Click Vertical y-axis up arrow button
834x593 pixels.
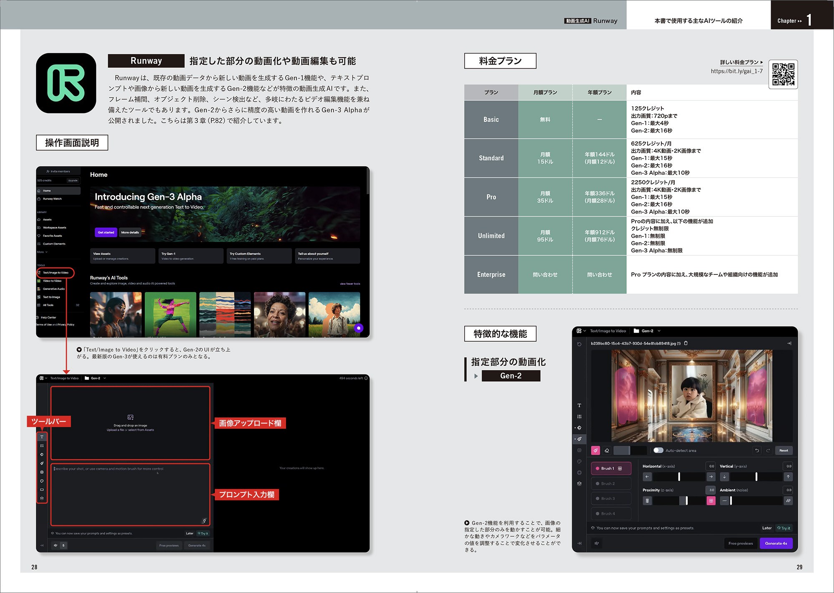(x=788, y=477)
